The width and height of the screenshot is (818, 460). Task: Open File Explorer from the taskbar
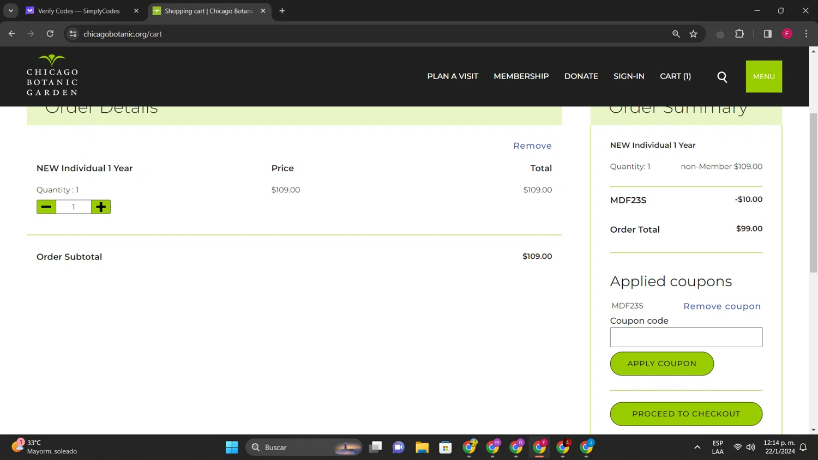[x=422, y=447]
